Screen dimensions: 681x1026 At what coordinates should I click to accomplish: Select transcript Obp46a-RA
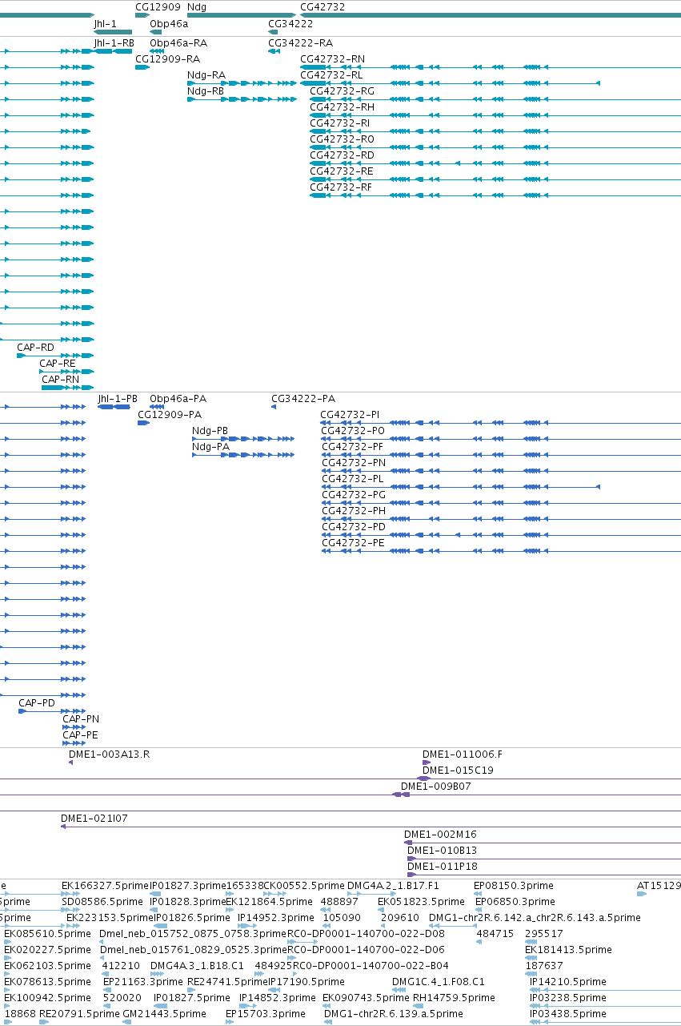(x=178, y=42)
